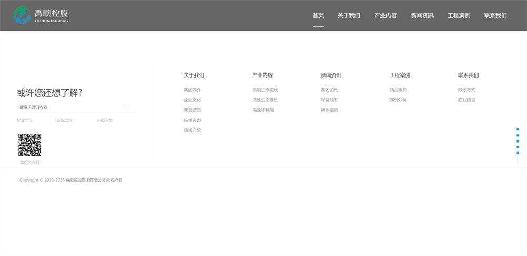Click the 联系我们 footer column heading
Screen dimensions: 527x256
468,75
